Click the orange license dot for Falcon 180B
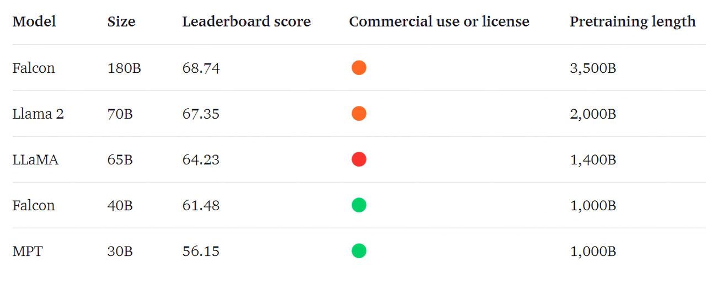The width and height of the screenshot is (706, 283). point(359,68)
